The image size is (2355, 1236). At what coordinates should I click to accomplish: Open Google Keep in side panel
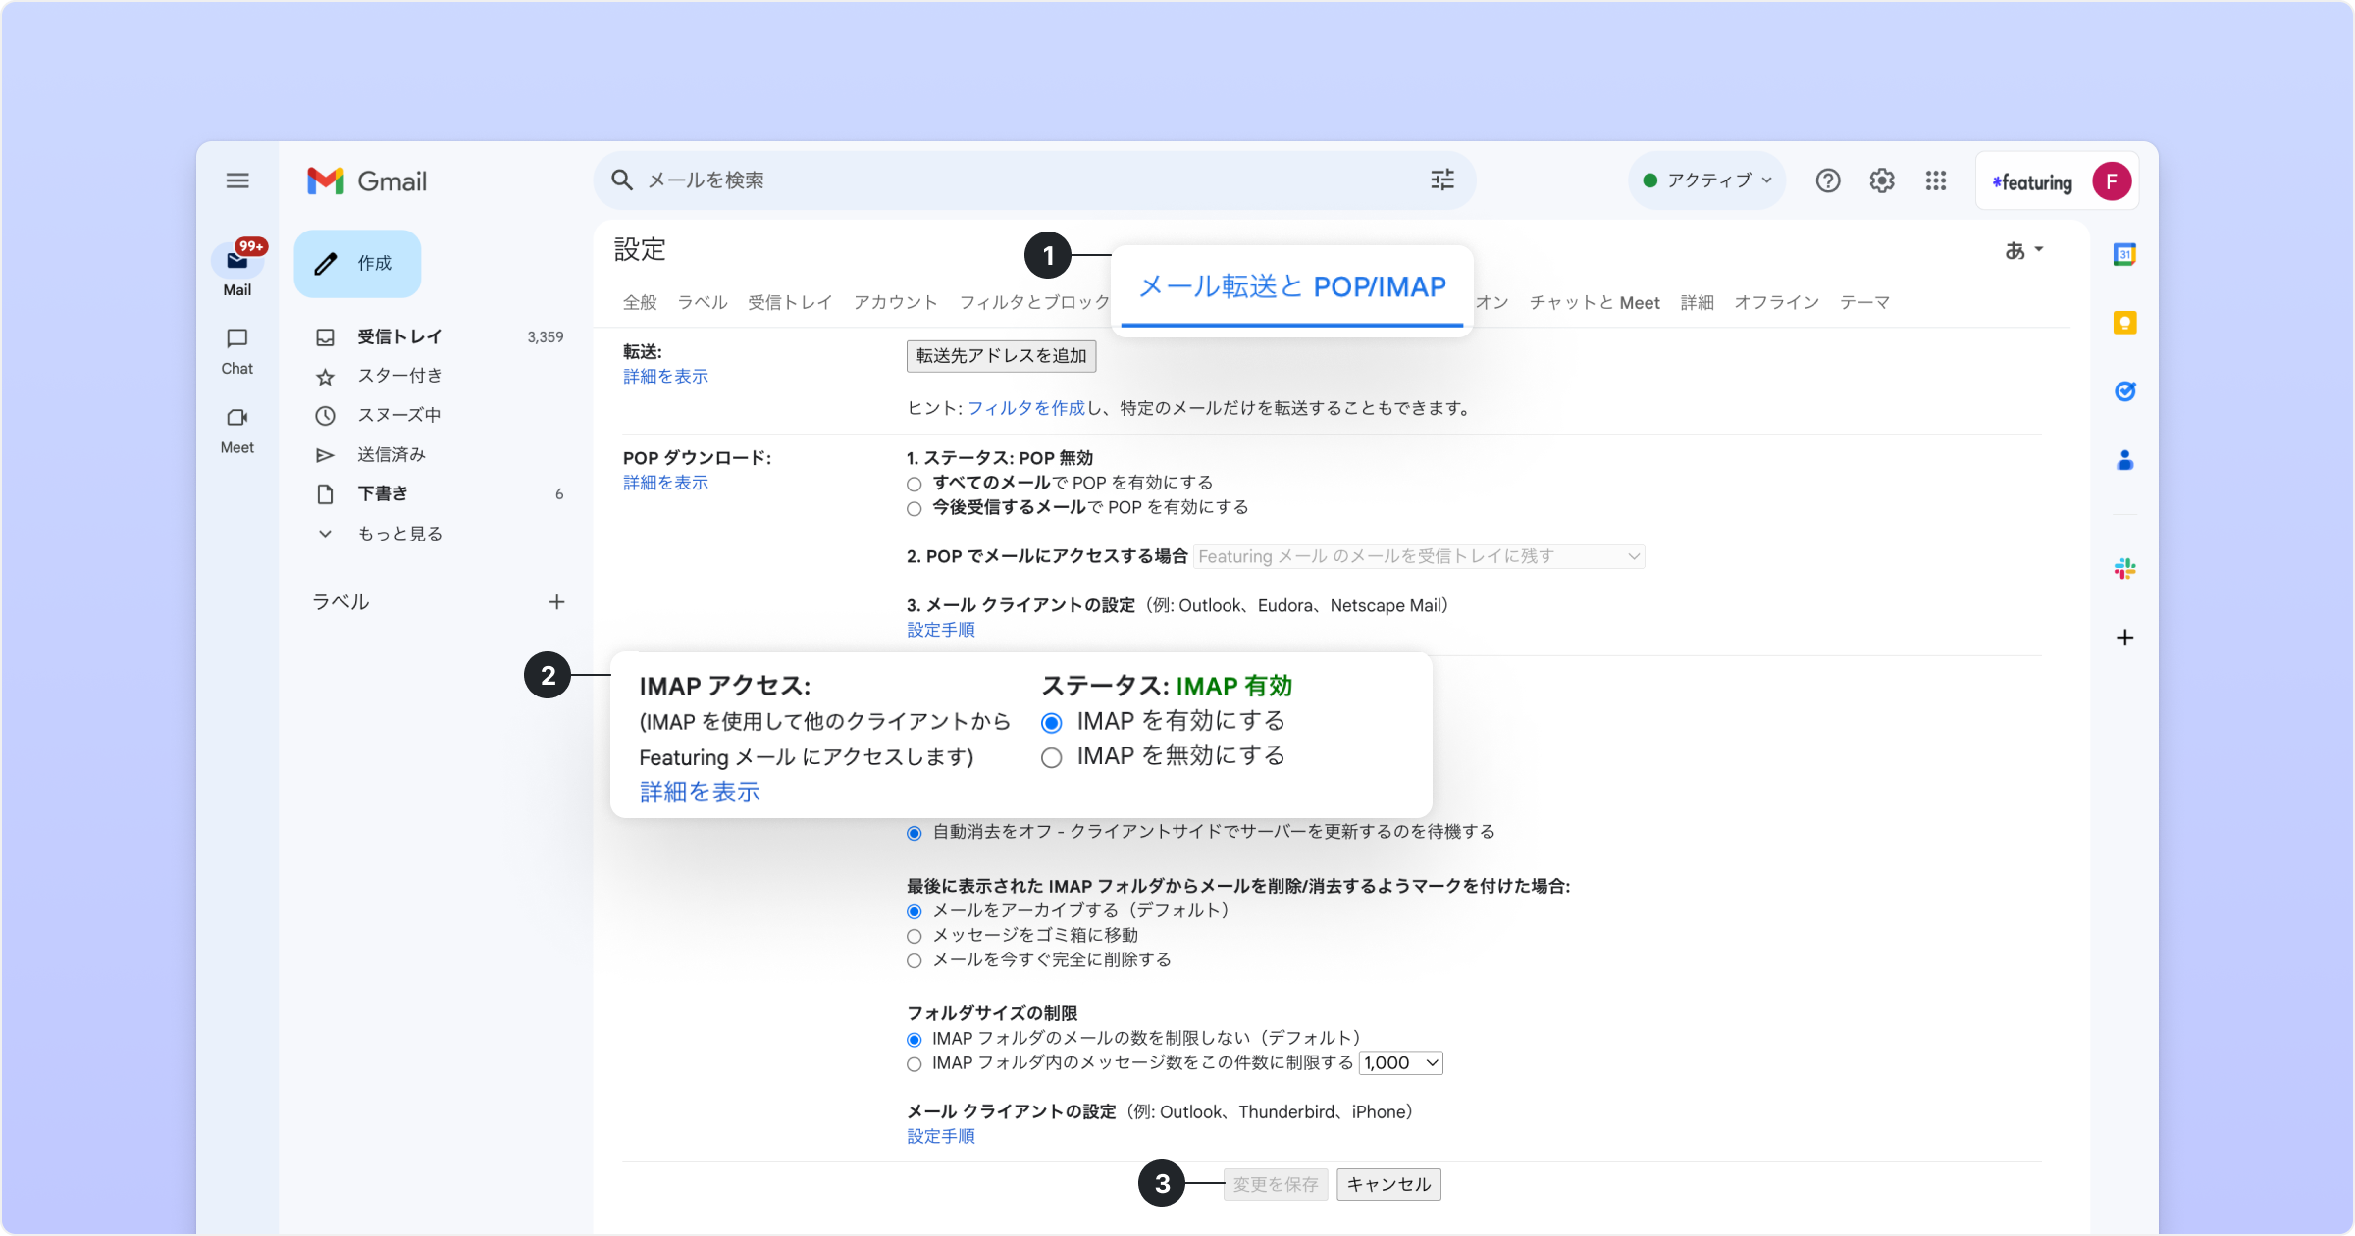[2124, 323]
